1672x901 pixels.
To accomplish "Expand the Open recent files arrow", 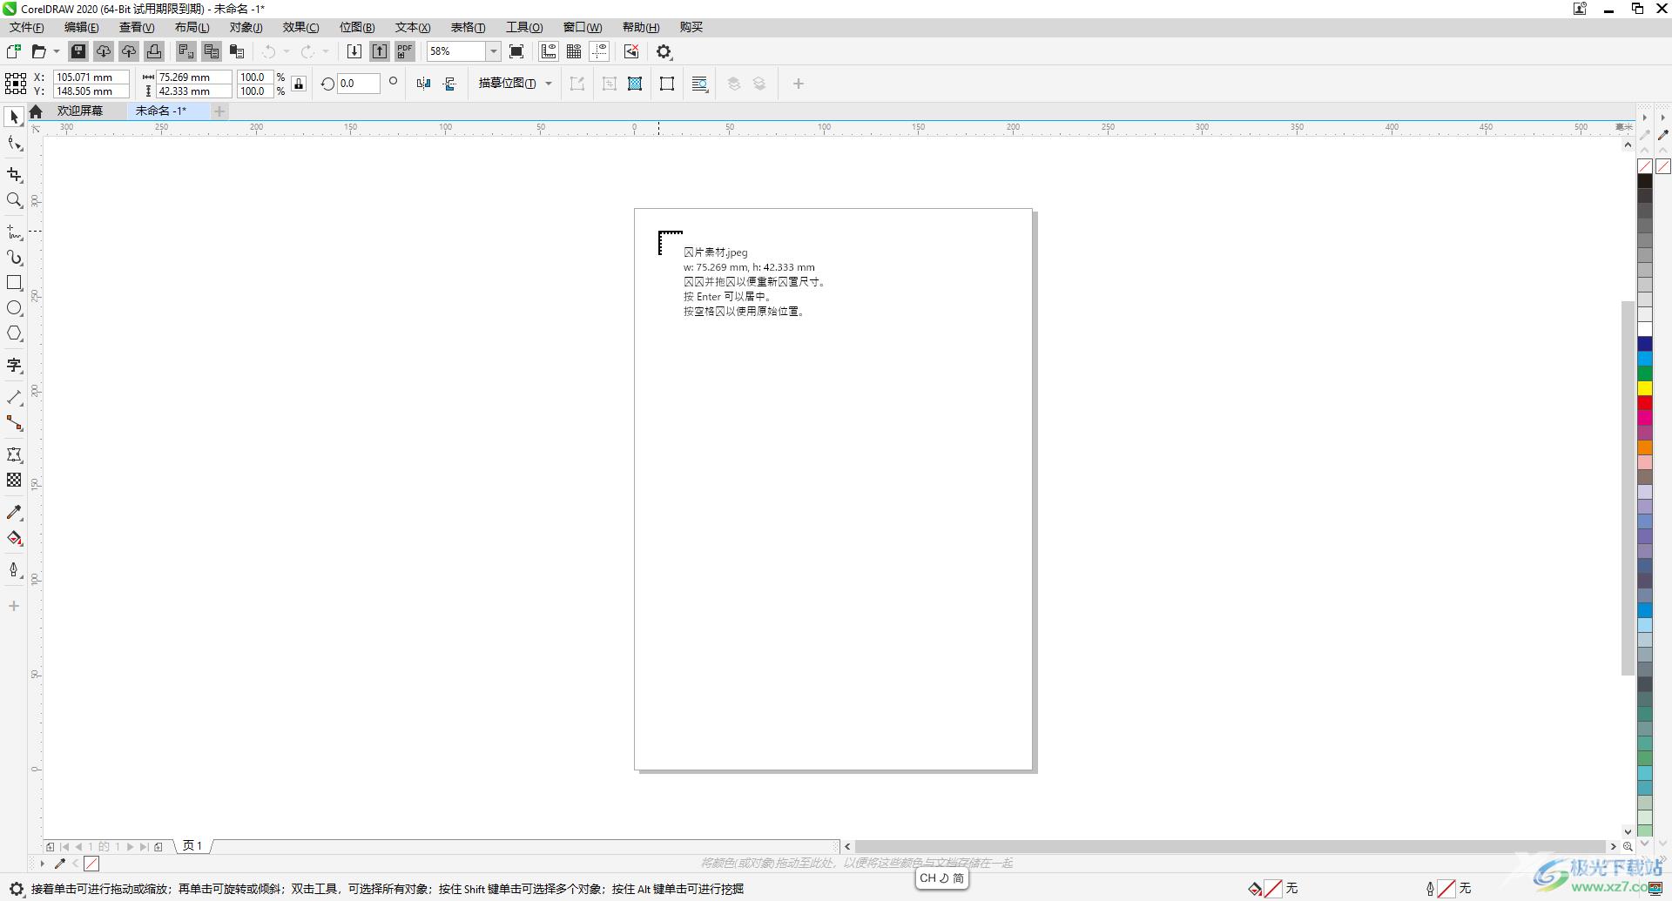I will pyautogui.click(x=57, y=51).
